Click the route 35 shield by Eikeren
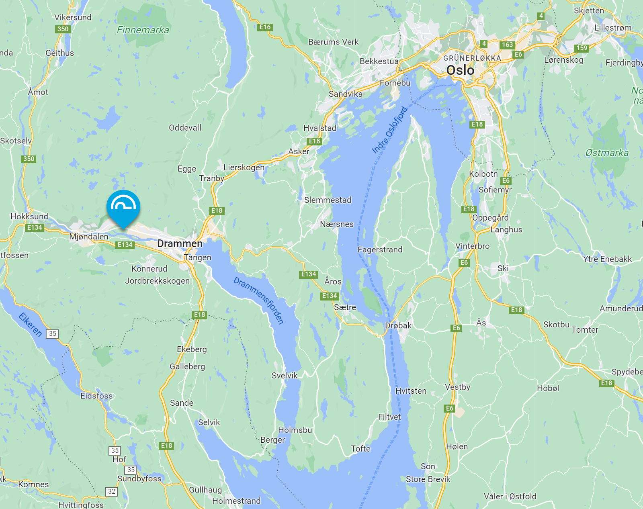The image size is (643, 509). click(x=52, y=333)
